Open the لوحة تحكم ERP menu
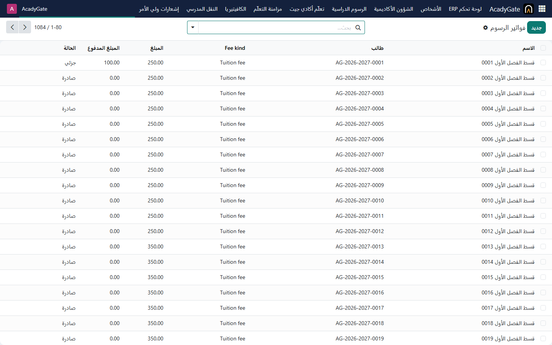The width and height of the screenshot is (552, 345). (x=465, y=9)
